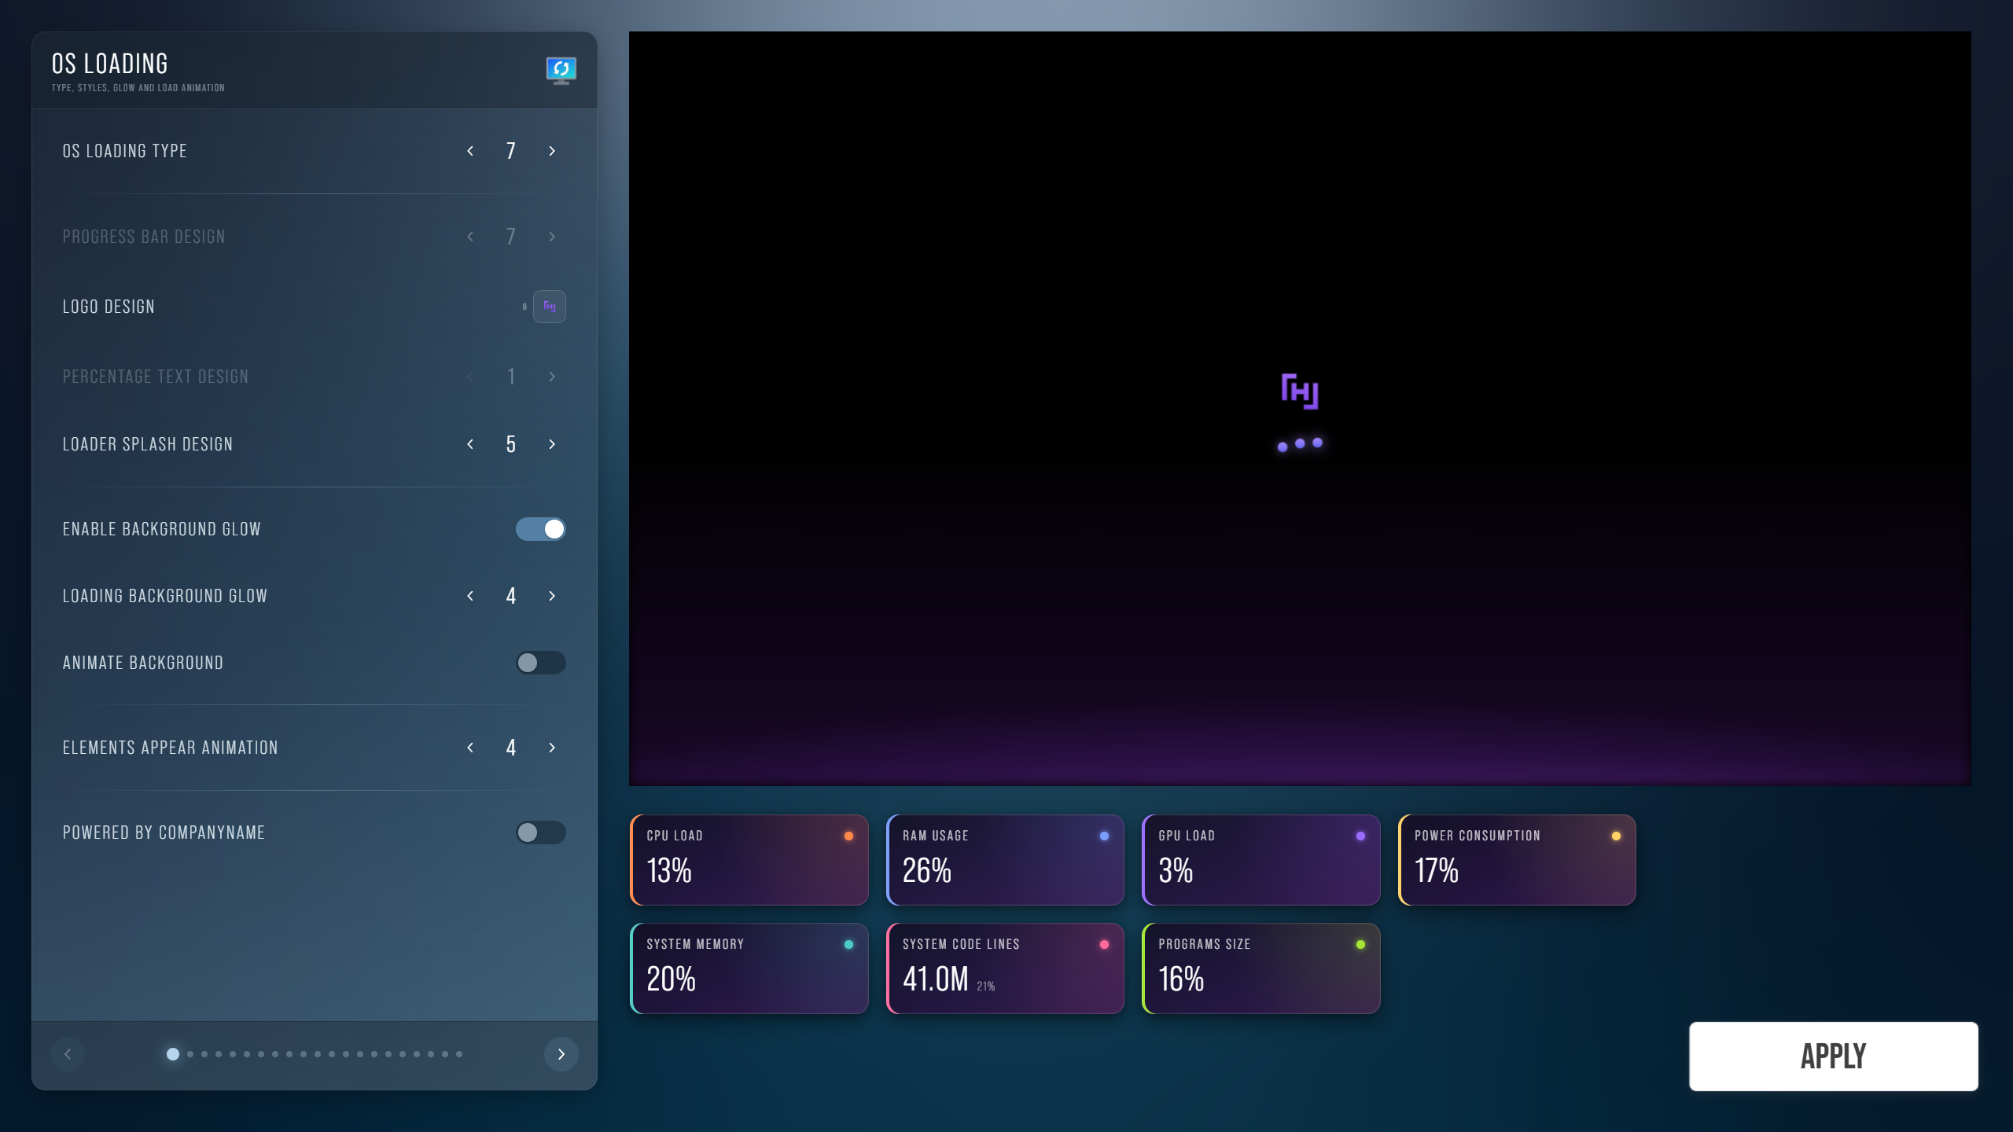Go to the next settings page
This screenshot has width=2013, height=1132.
[561, 1054]
